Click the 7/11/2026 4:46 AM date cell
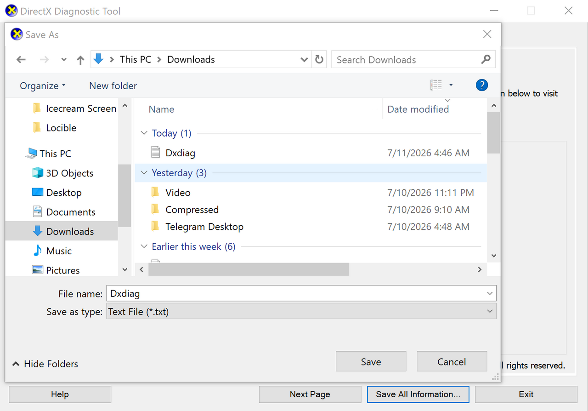 tap(429, 153)
